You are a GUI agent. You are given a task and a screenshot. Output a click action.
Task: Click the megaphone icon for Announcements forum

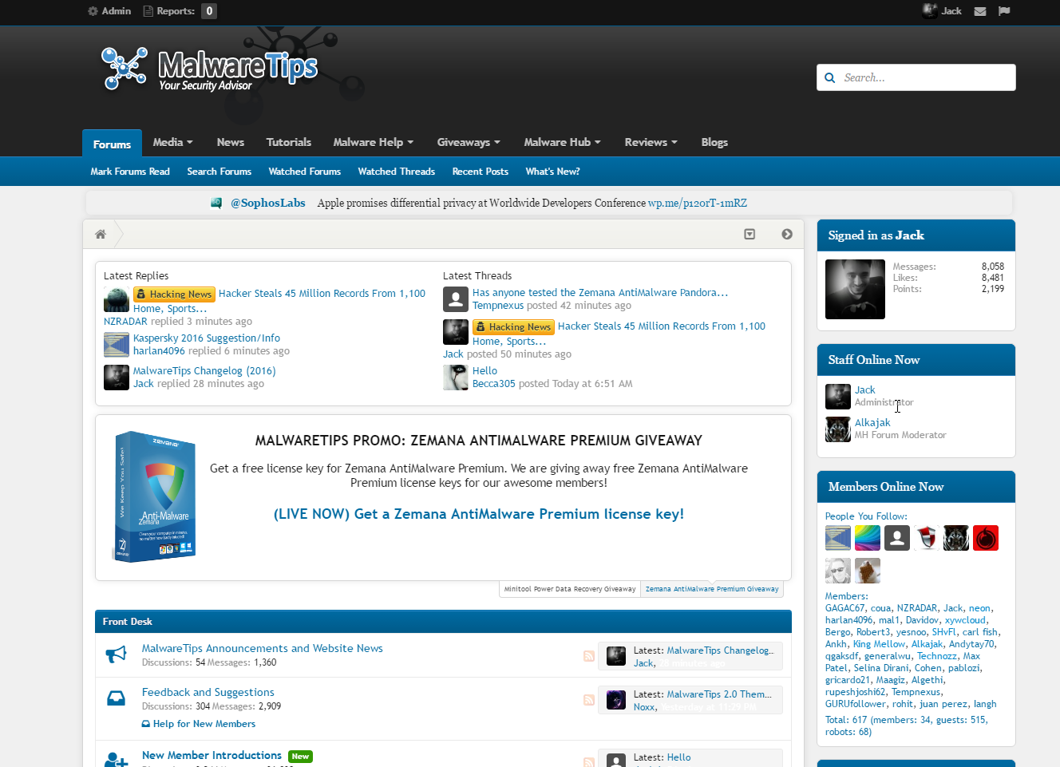point(116,654)
